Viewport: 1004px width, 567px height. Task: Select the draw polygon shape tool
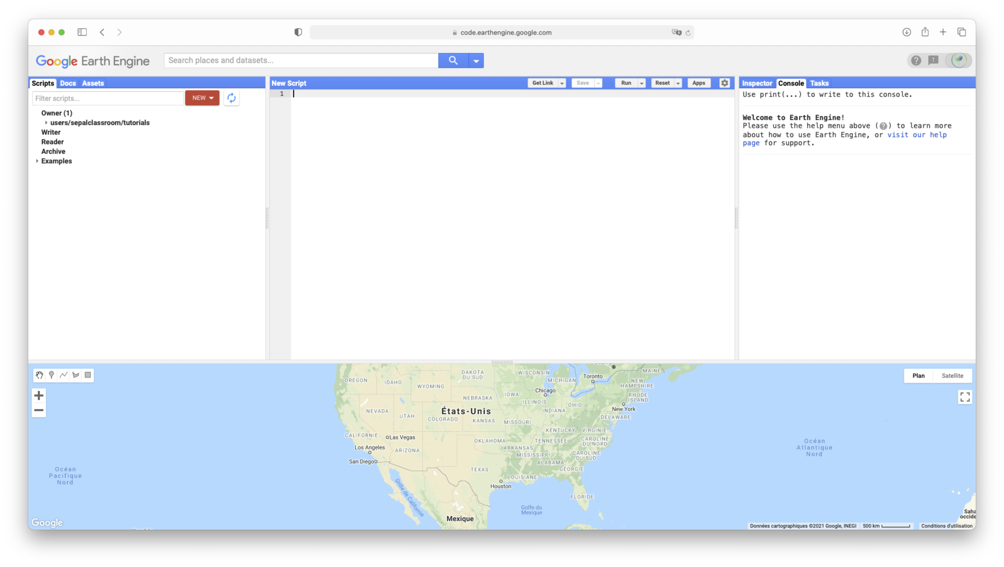[76, 375]
